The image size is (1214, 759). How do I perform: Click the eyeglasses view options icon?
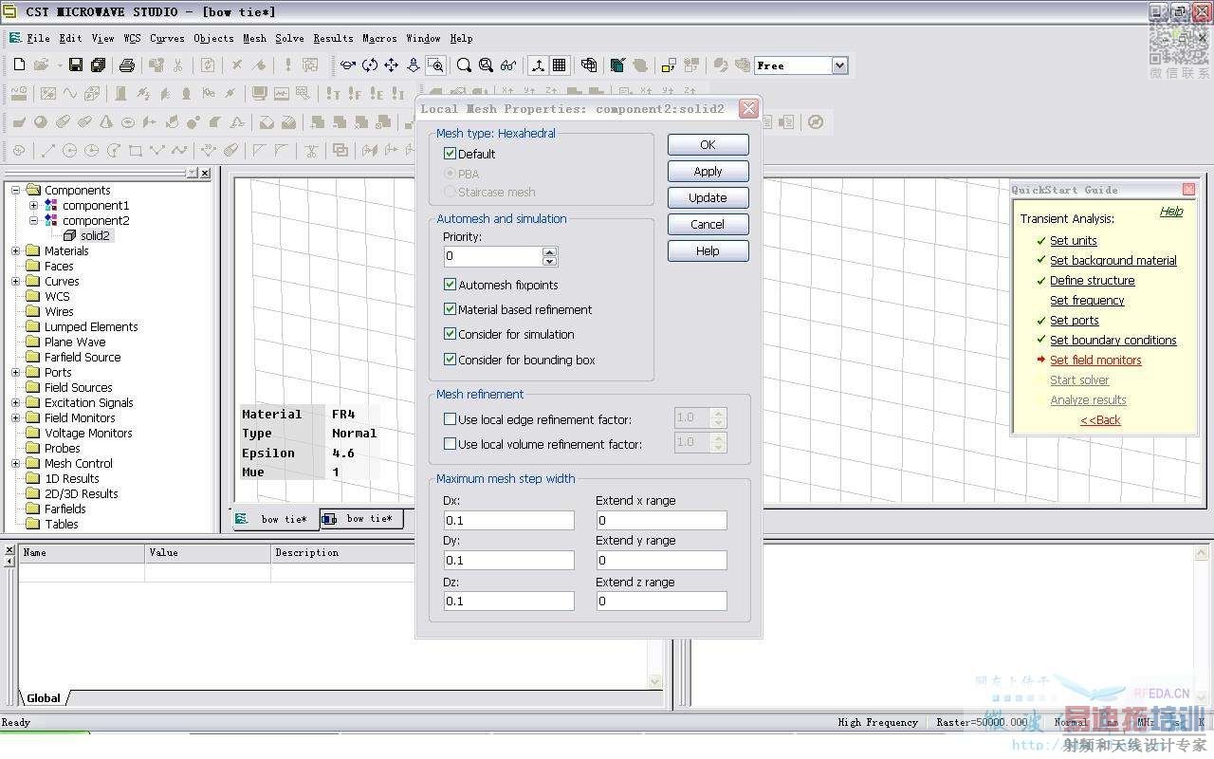[508, 65]
